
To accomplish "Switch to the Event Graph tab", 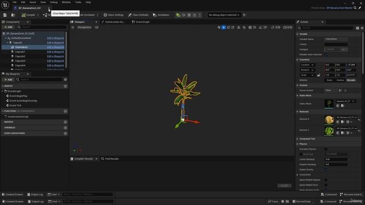I will (x=141, y=22).
